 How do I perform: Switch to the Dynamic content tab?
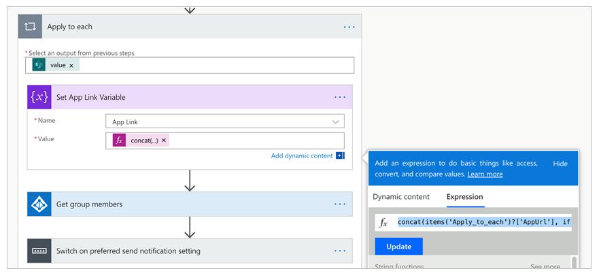tap(401, 197)
